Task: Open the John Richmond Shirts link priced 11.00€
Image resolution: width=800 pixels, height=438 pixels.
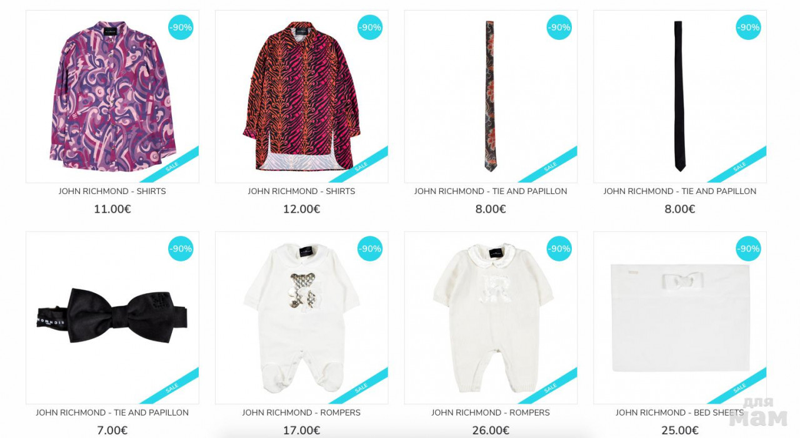Action: tap(112, 192)
